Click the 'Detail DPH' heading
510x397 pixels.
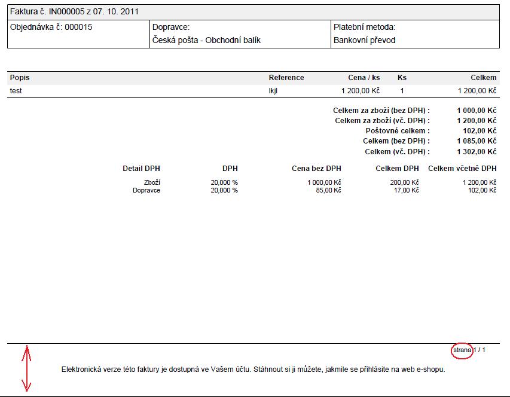click(141, 169)
